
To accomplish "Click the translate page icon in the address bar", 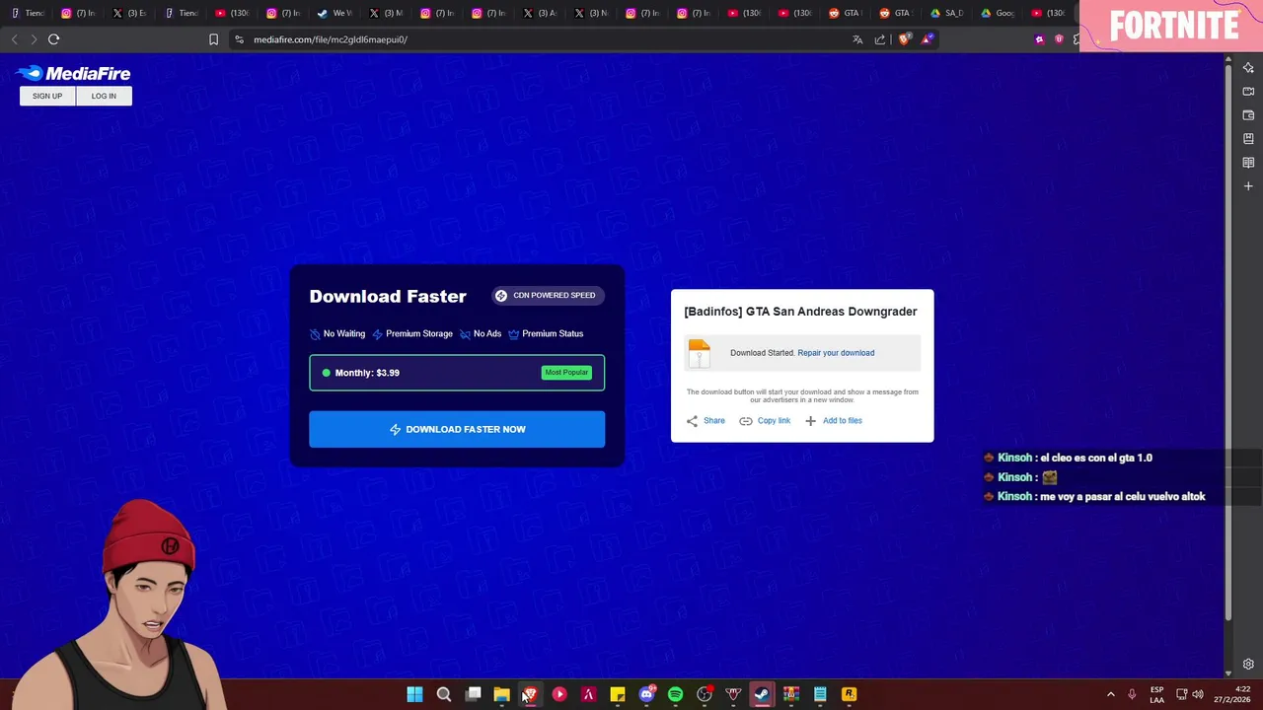I will tap(857, 39).
